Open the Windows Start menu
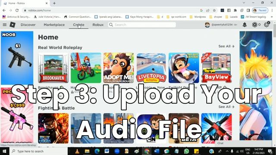Screen dimensions: 276x155 (x=4, y=151)
